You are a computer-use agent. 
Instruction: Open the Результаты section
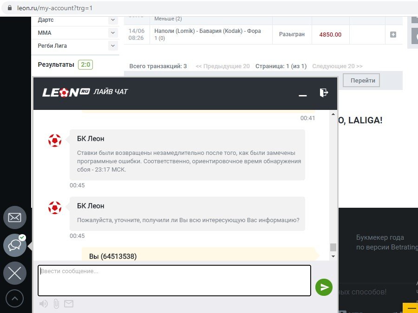click(56, 64)
